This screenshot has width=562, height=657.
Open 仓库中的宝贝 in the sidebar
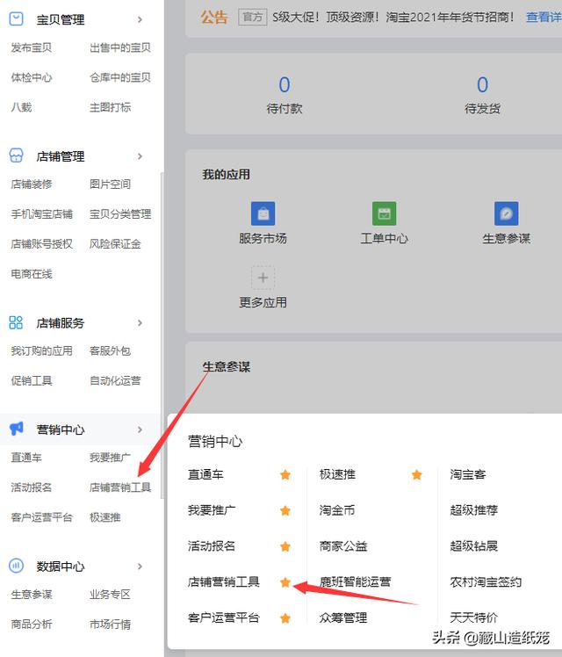pos(119,77)
